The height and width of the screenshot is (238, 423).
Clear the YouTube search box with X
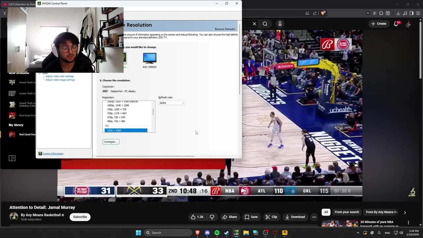coord(254,24)
